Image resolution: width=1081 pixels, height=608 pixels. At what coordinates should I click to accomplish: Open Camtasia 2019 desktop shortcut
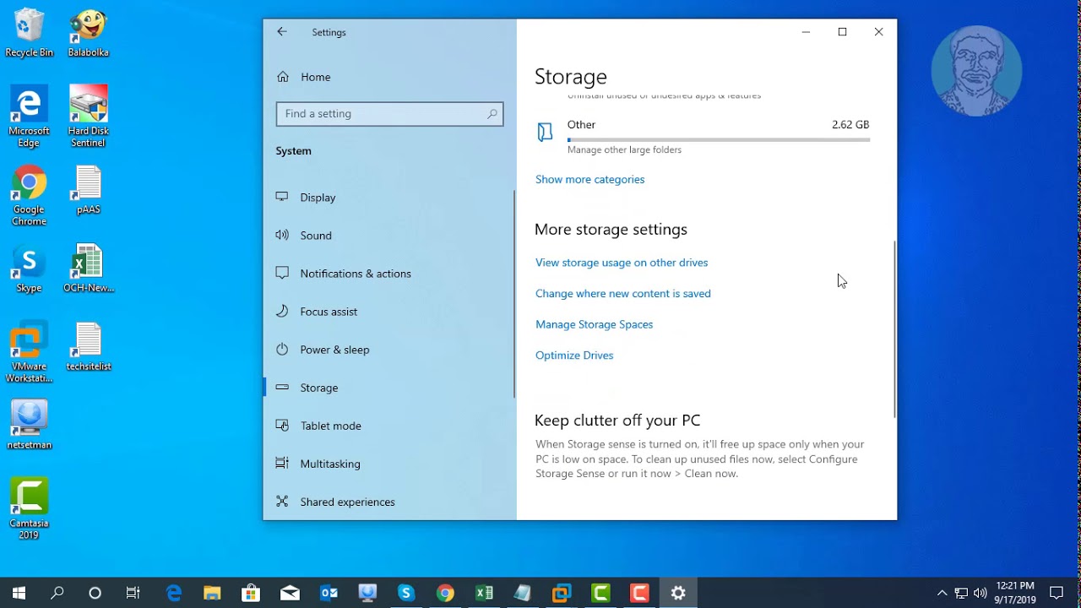tap(29, 509)
